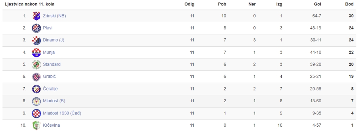Click the Ćeralije club crest
Screen dimensions: 359x131
click(x=36, y=89)
